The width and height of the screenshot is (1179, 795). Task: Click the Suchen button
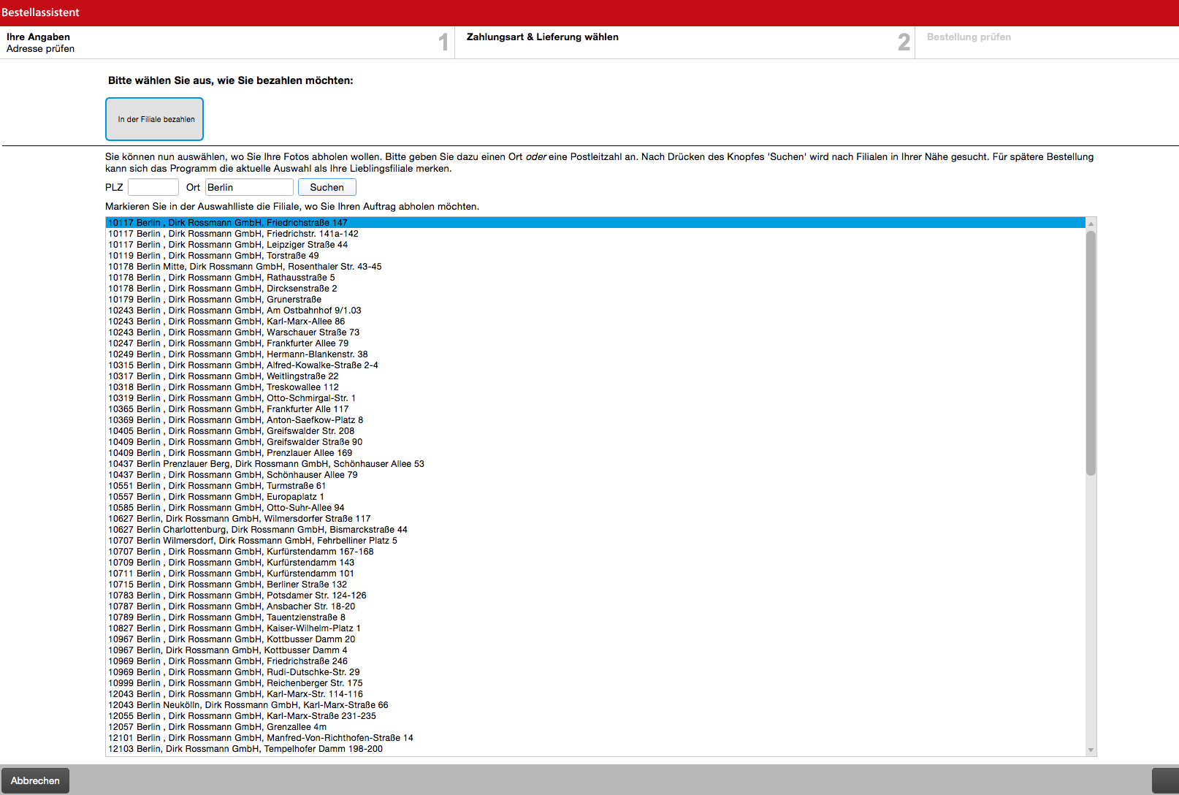pyautogui.click(x=327, y=187)
